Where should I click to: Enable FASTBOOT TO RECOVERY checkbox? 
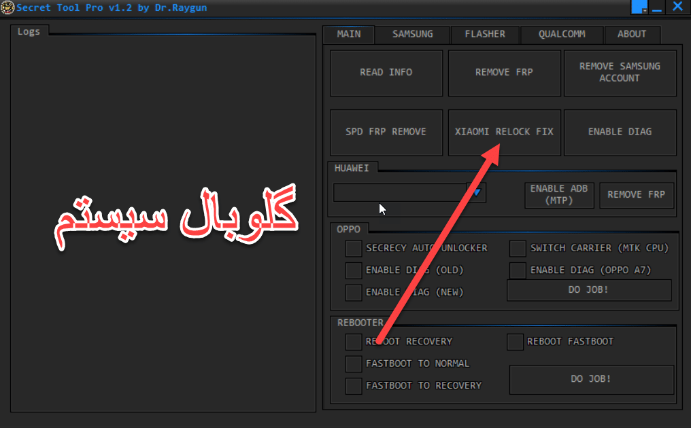(354, 386)
